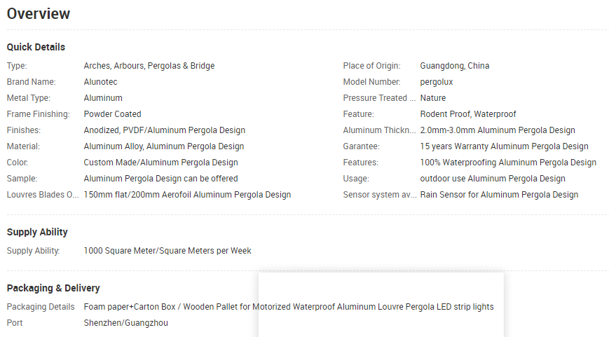Click the 1000 Square Meter supply value
Image resolution: width=609 pixels, height=337 pixels.
coord(167,251)
